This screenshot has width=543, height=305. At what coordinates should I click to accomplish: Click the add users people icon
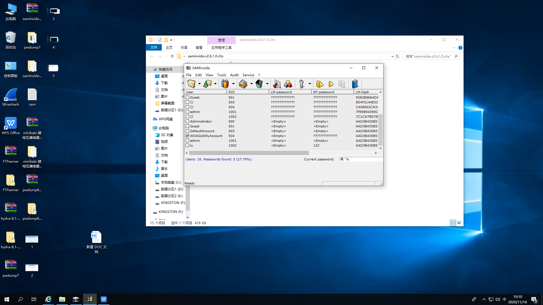[x=225, y=84]
